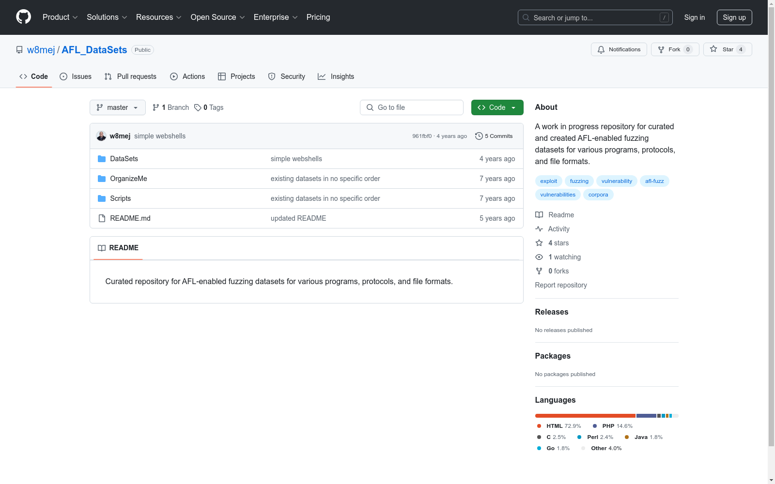Open the master branch selector

pos(118,107)
